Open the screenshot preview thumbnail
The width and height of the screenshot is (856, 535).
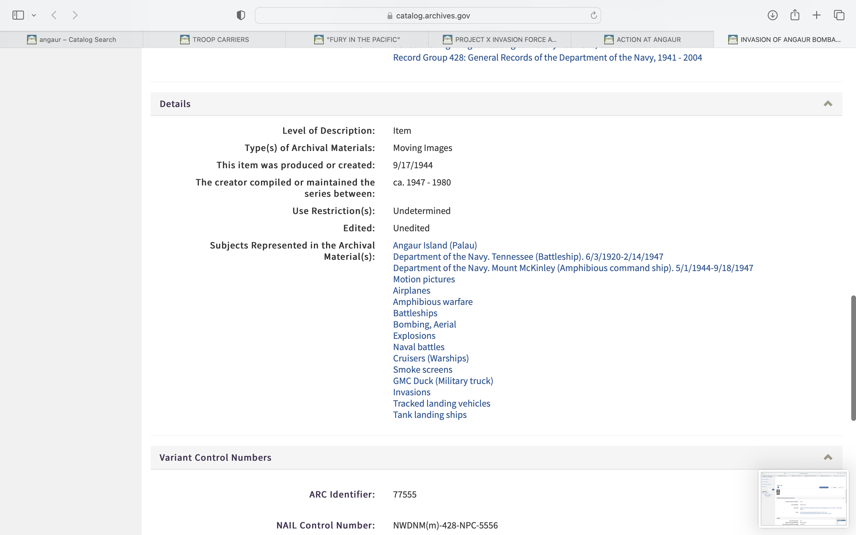point(803,498)
